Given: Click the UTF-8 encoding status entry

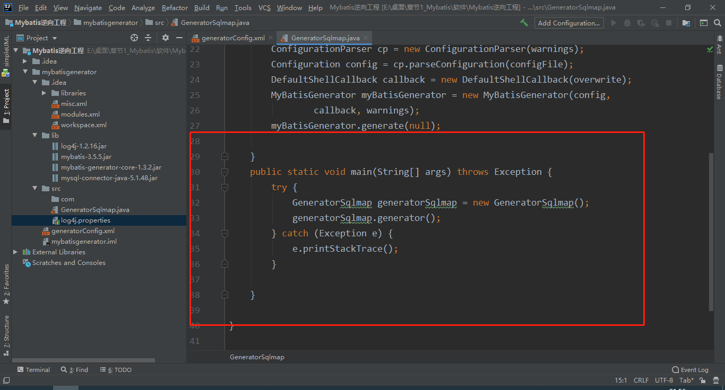Looking at the screenshot, I should pyautogui.click(x=664, y=380).
